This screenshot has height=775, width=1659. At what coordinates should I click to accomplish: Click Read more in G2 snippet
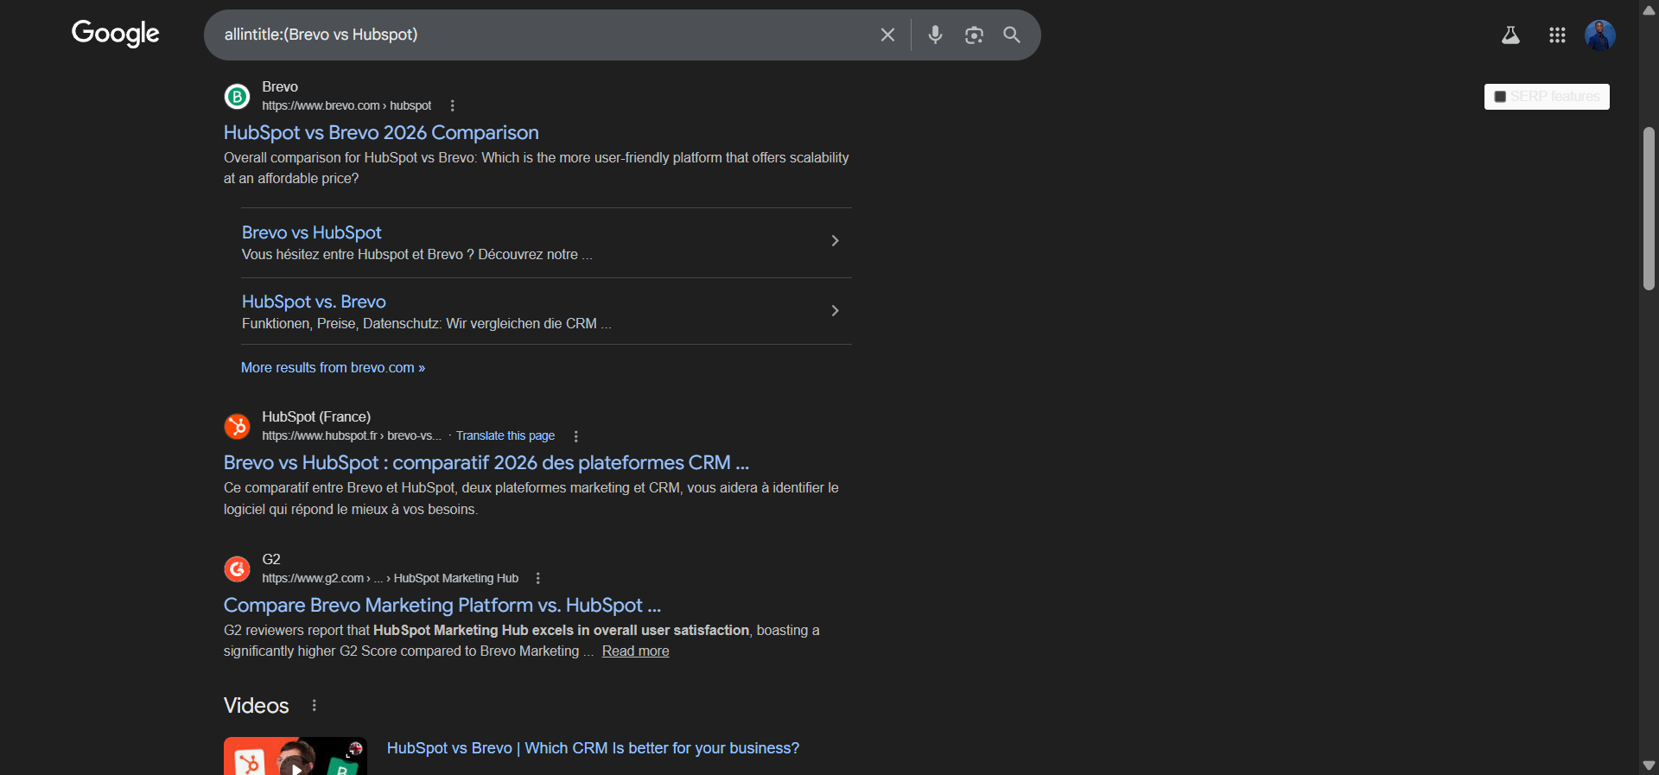pos(635,651)
